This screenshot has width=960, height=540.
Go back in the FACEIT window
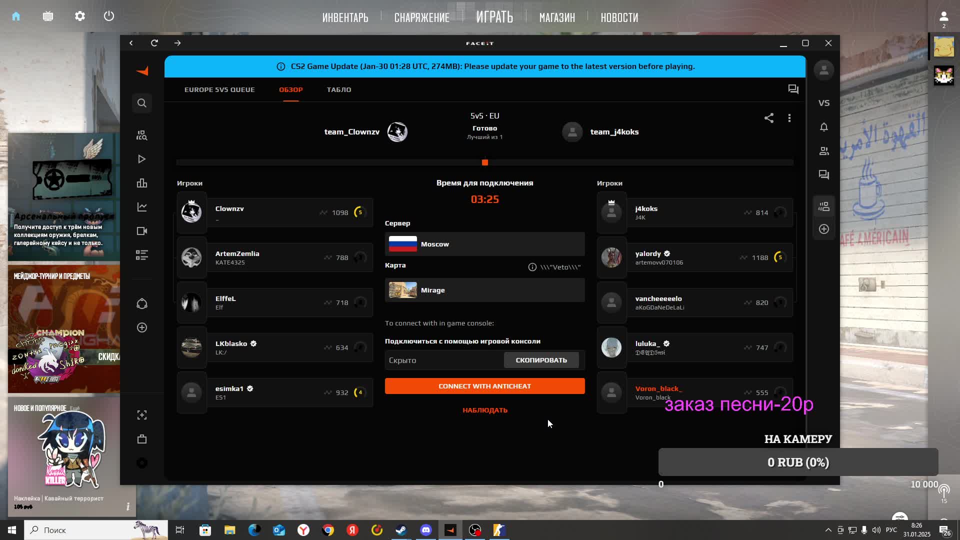[x=131, y=43]
